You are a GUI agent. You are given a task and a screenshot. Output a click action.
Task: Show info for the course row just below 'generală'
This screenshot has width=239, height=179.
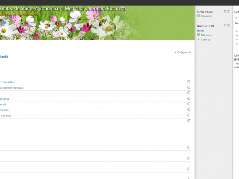(189, 121)
